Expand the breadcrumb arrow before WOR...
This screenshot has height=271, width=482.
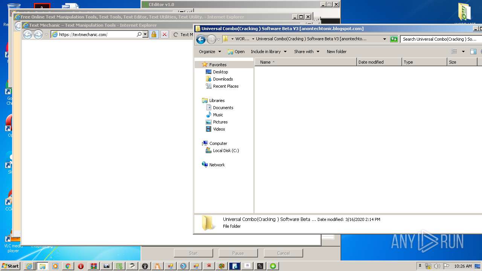[232, 39]
